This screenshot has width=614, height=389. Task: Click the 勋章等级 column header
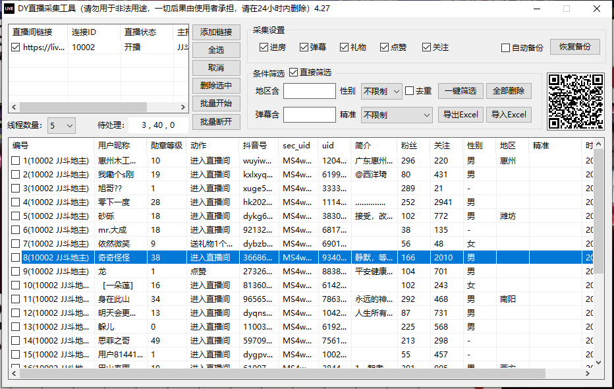coord(165,146)
